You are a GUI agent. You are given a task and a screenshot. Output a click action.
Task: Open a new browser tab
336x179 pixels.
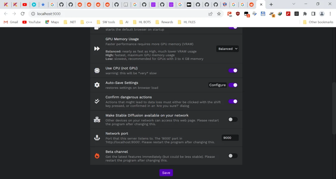(x=271, y=4)
